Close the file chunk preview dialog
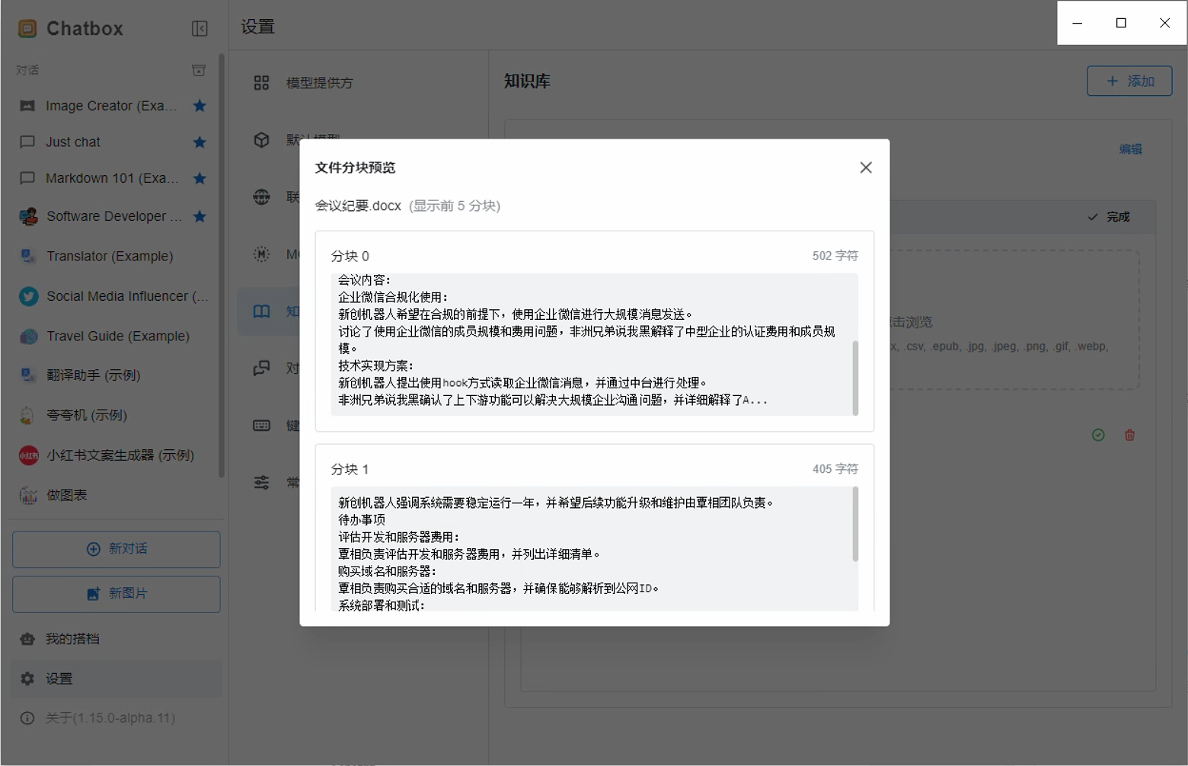This screenshot has height=766, width=1188. [865, 168]
